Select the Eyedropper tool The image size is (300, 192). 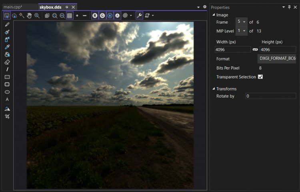[7, 47]
